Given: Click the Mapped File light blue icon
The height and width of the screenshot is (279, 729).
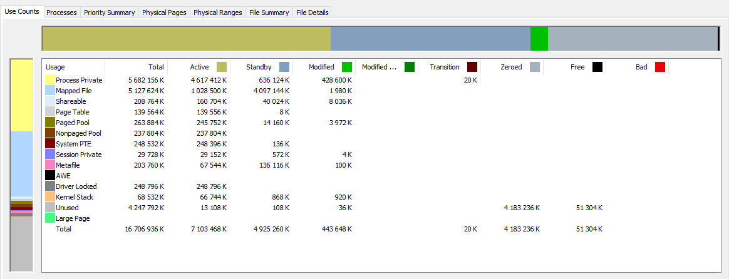Looking at the screenshot, I should point(50,91).
